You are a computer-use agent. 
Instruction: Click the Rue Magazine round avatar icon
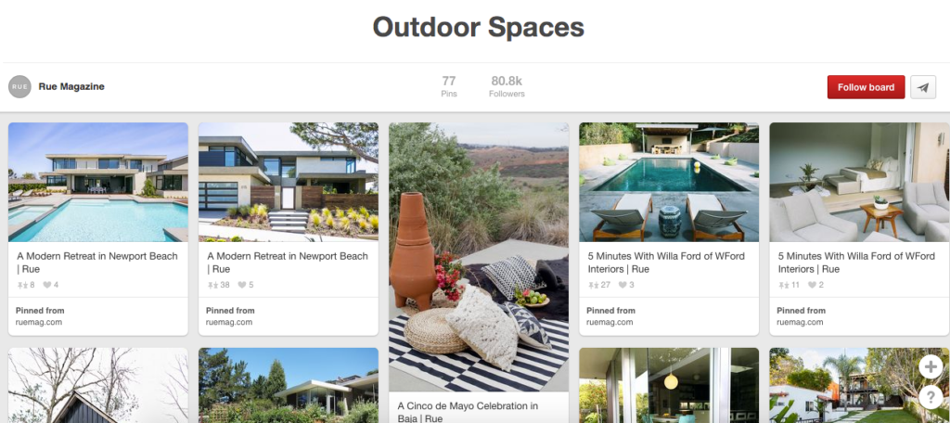tap(19, 86)
